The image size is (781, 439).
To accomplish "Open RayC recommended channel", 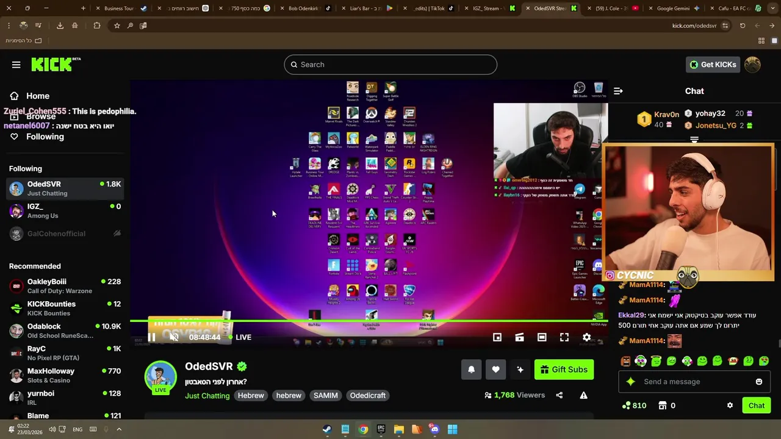I will click(x=65, y=353).
